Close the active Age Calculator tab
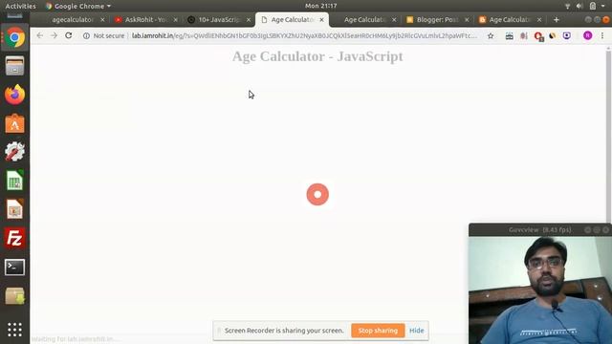Screen dimensions: 612x344 click(x=321, y=19)
